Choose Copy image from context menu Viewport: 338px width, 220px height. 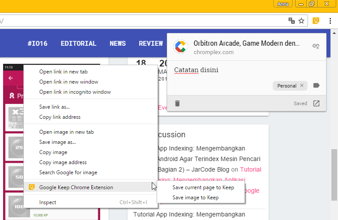(x=90, y=152)
